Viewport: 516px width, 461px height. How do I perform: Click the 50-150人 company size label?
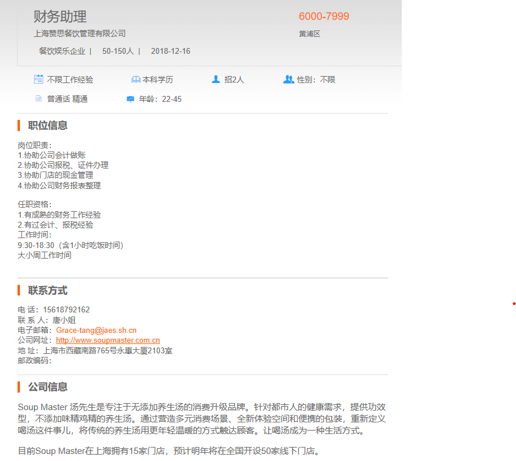click(x=118, y=51)
